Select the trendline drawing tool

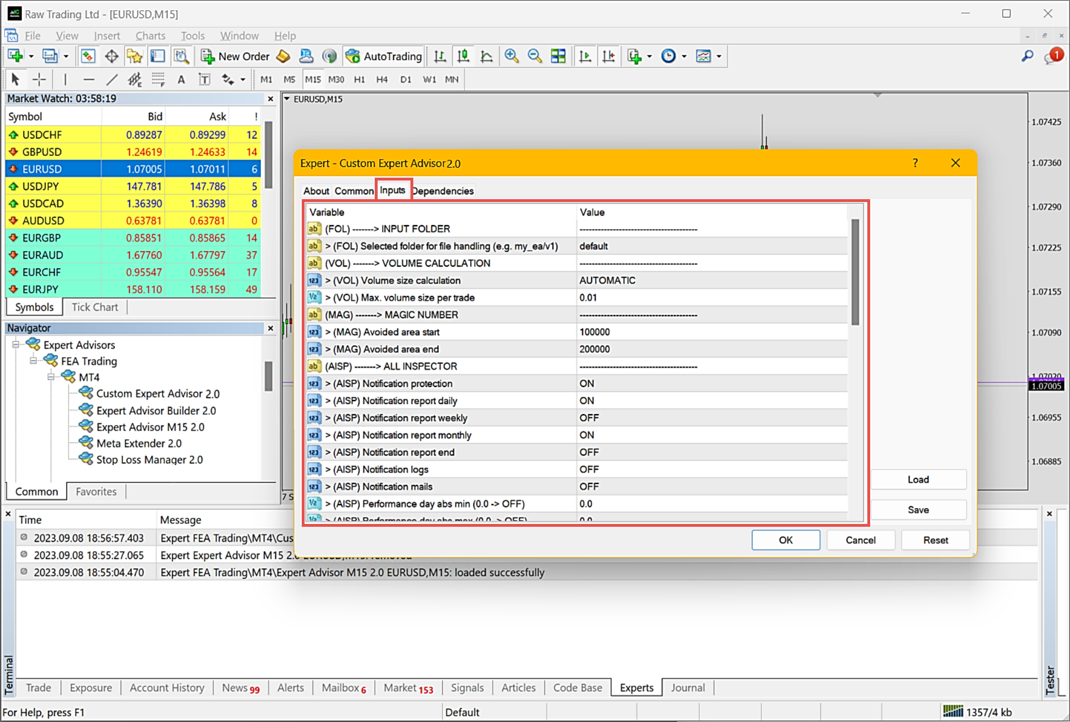112,79
